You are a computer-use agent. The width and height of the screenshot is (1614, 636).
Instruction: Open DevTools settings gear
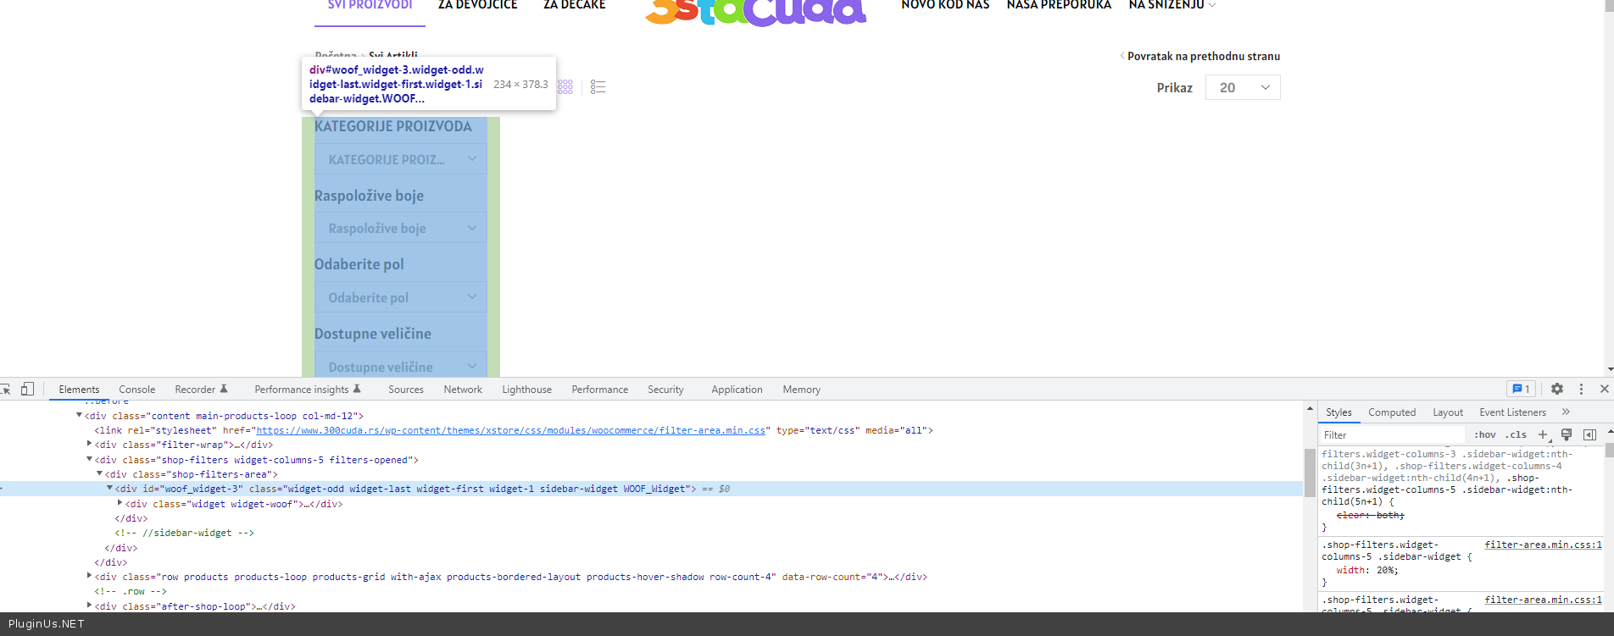1557,389
